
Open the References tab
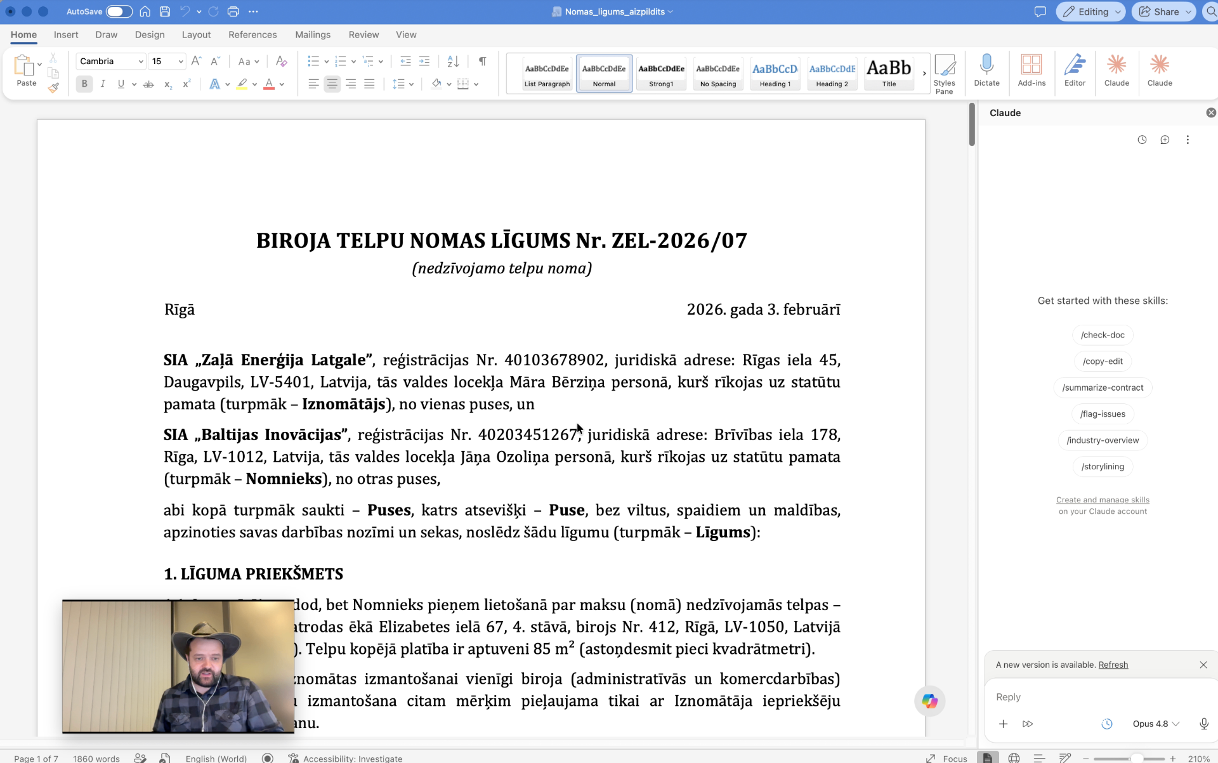click(252, 35)
